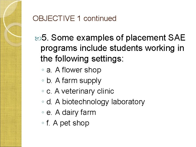Select the line 'e. A dairy farm'

tap(71, 112)
